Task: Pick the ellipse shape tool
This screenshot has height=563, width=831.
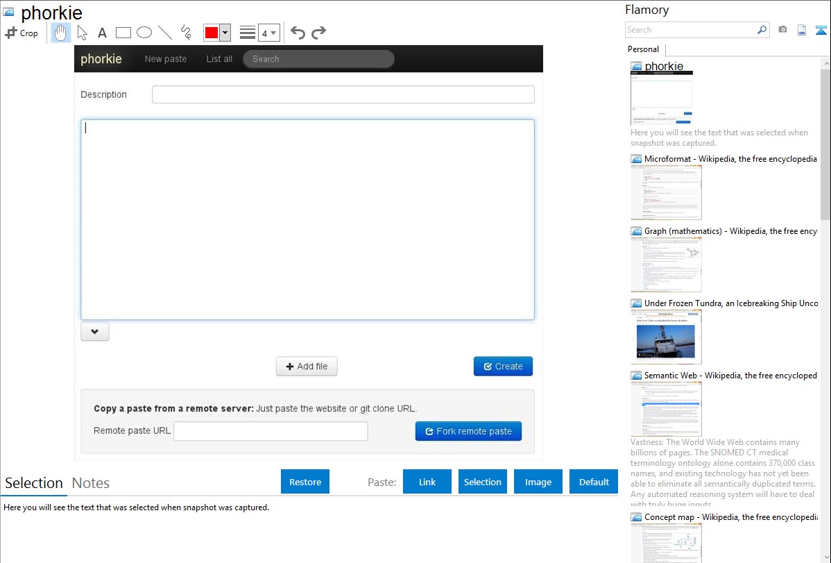Action: [x=144, y=33]
